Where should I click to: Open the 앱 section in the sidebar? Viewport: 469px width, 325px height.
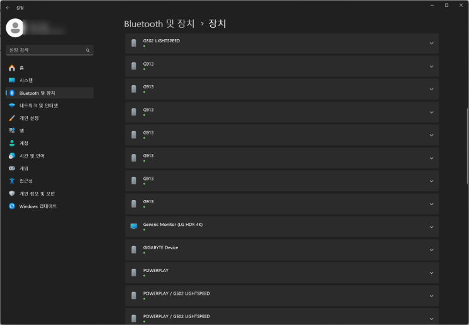click(50, 131)
